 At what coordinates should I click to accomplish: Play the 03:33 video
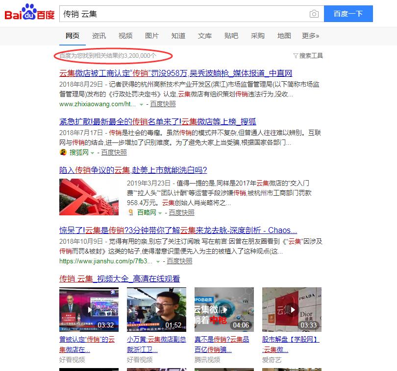292,309
